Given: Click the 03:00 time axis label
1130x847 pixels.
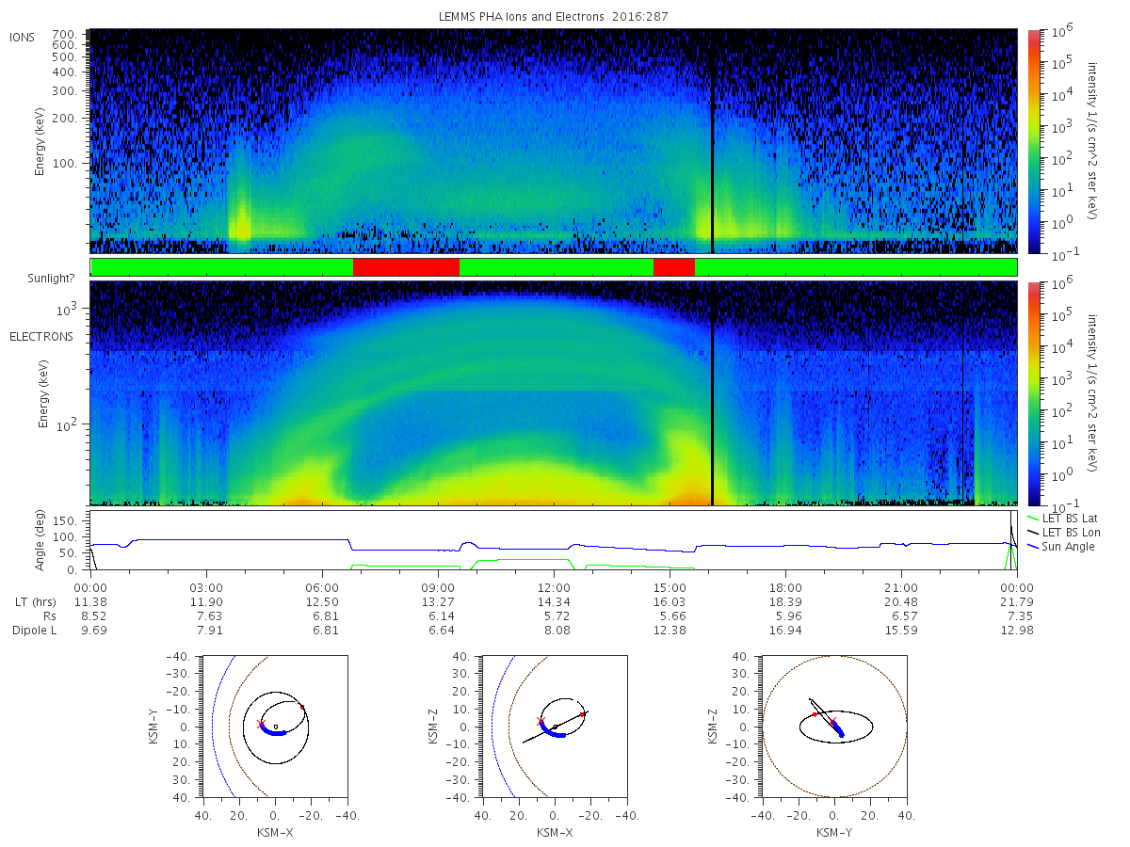Looking at the screenshot, I should [206, 587].
